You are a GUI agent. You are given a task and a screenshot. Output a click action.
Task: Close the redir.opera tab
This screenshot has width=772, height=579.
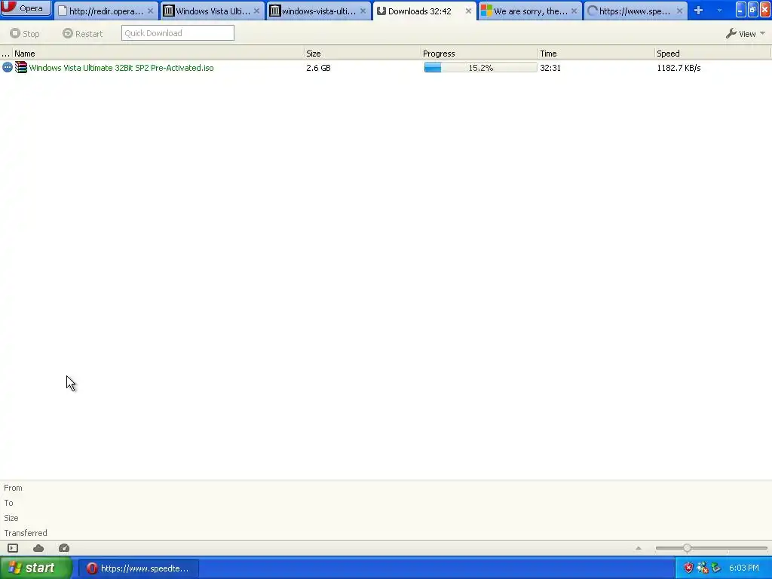(150, 11)
